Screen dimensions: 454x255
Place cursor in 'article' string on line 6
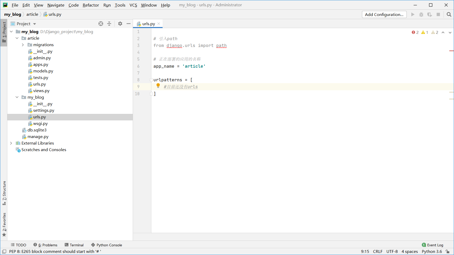[194, 66]
